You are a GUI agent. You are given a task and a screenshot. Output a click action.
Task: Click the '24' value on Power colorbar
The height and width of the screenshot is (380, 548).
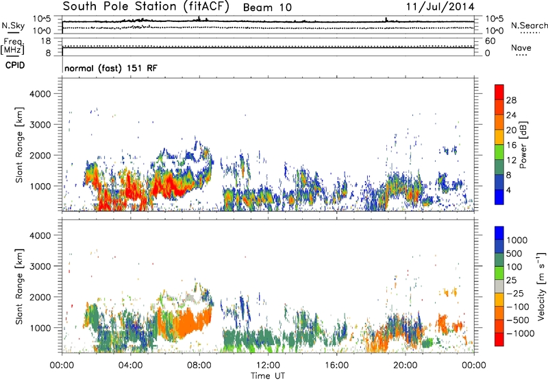click(511, 115)
